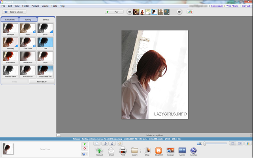The width and height of the screenshot is (253, 158).
Task: Go to the next photo arrow
Action: (179, 12)
